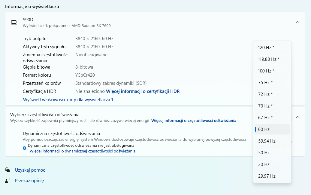This screenshot has height=195, width=311.
Task: Click the 'Tryb pulpitu' row label
Action: point(35,39)
